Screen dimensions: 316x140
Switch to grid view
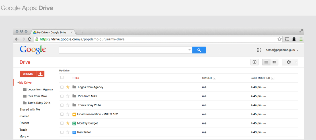[274, 62]
